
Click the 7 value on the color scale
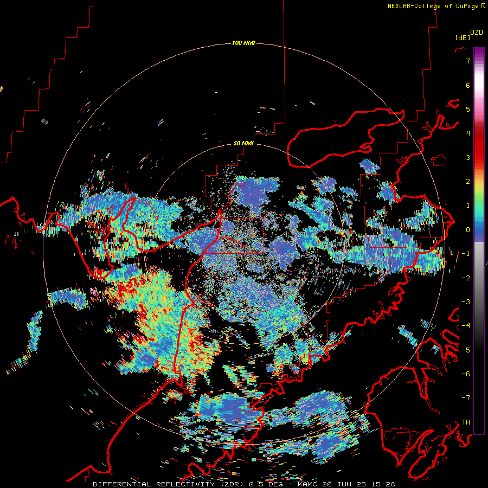(x=468, y=61)
